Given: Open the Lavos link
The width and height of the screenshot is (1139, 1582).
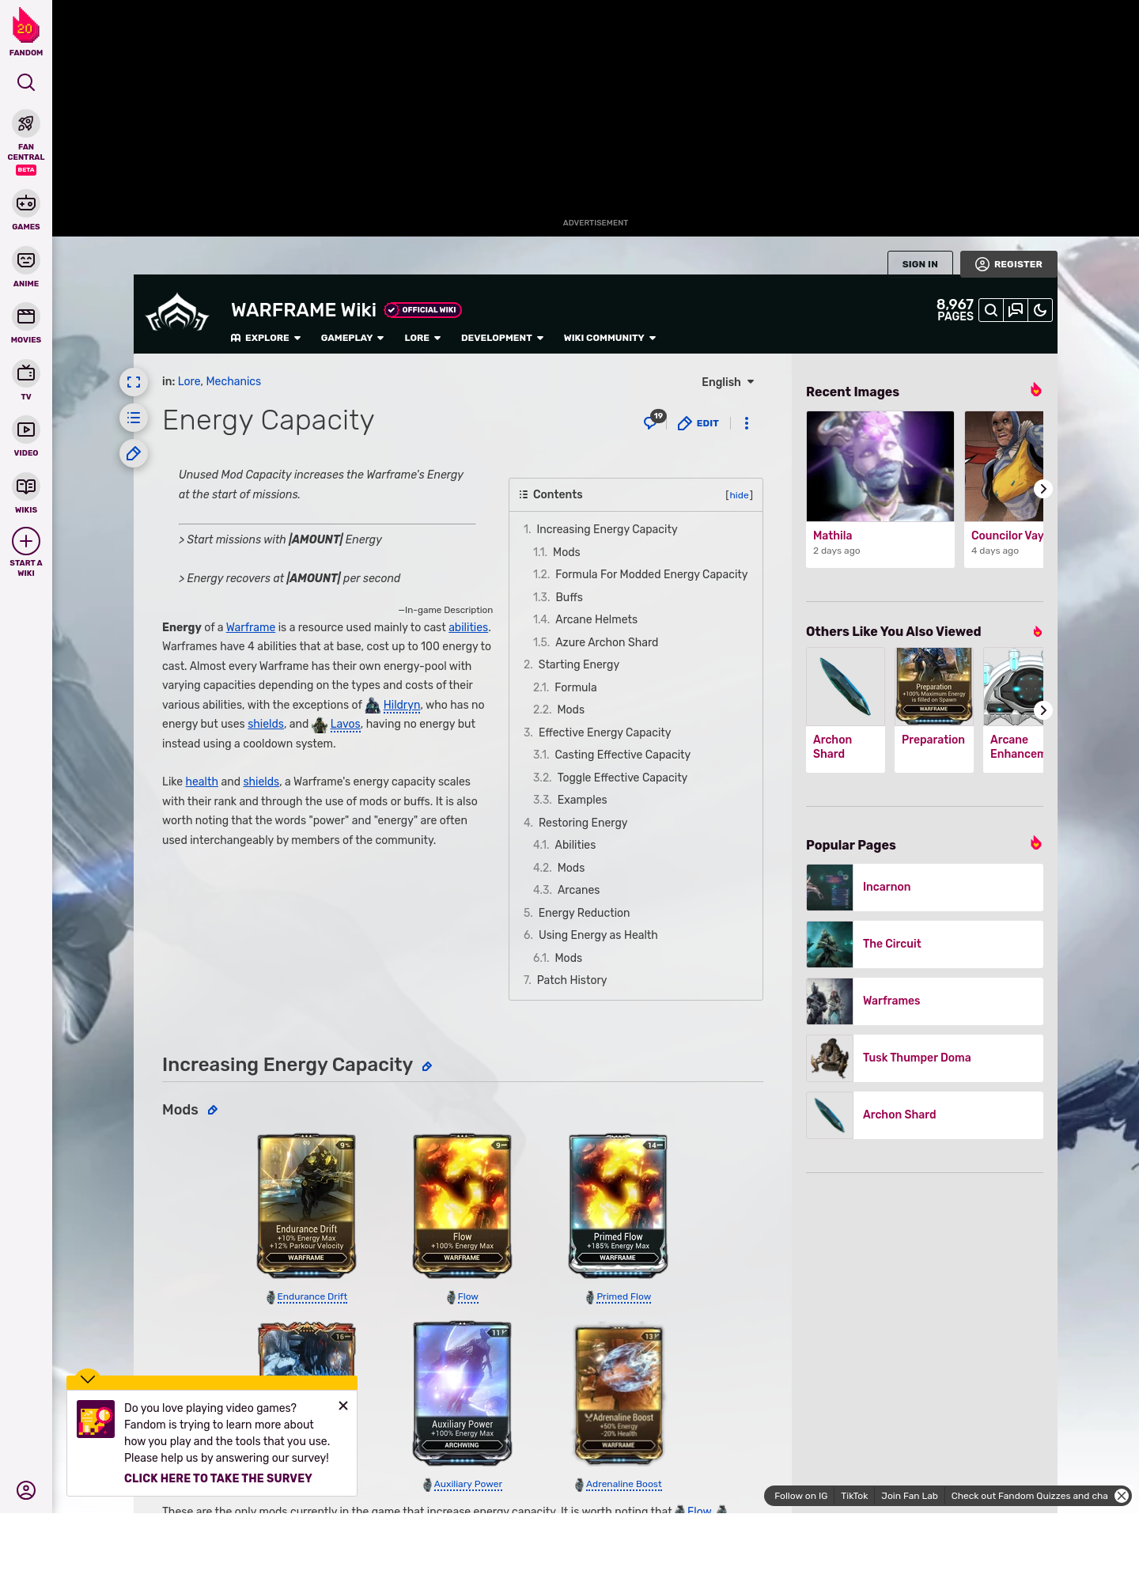Looking at the screenshot, I should (345, 724).
